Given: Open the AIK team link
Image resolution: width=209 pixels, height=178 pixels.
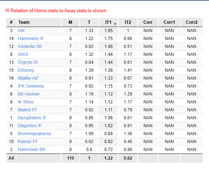Looking at the screenshot, I should click(21, 31).
